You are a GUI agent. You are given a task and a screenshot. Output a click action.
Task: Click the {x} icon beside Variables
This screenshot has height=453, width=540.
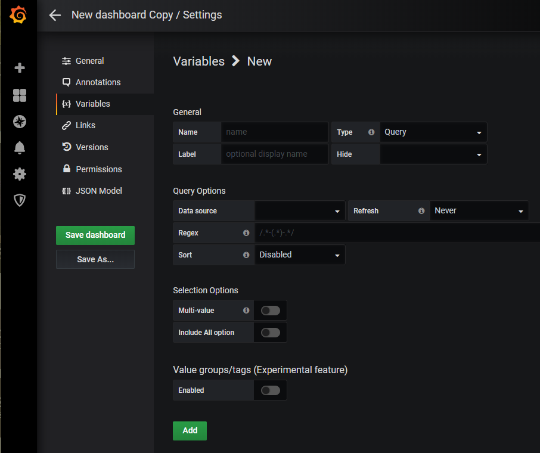67,104
